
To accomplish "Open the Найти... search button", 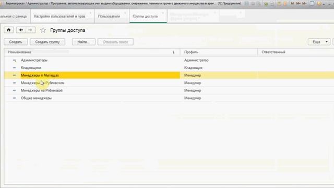I will pos(83,42).
